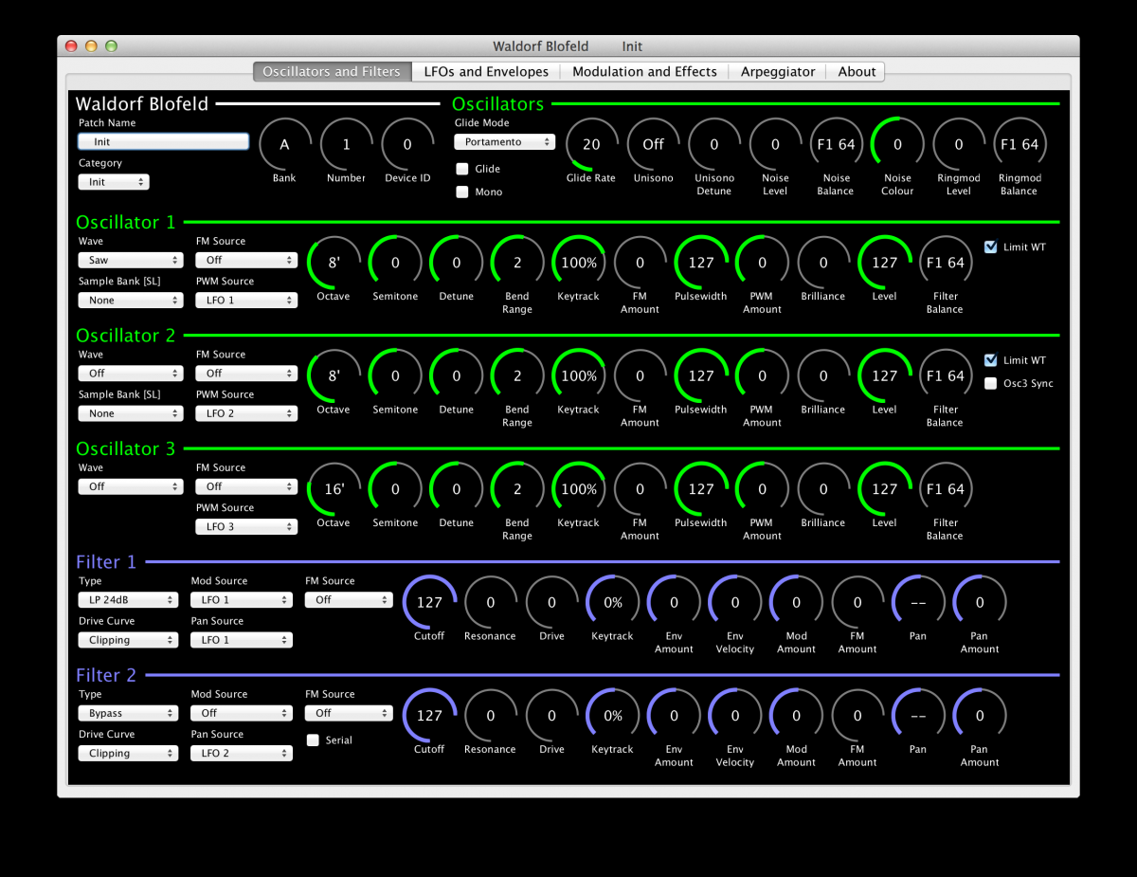Toggle the Mono checkbox
The image size is (1137, 877).
(462, 192)
